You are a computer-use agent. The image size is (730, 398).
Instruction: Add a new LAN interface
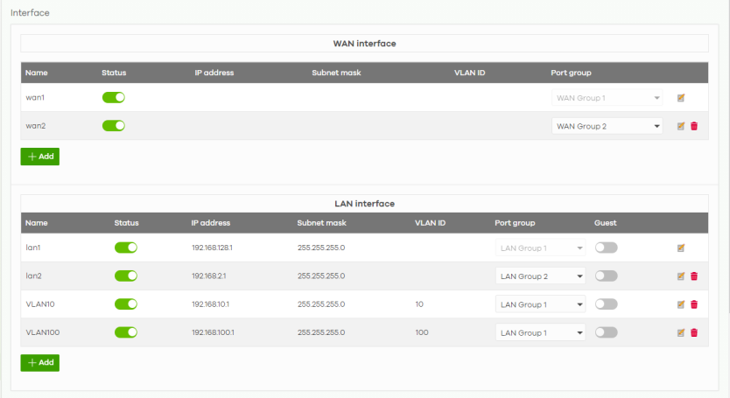pyautogui.click(x=40, y=362)
